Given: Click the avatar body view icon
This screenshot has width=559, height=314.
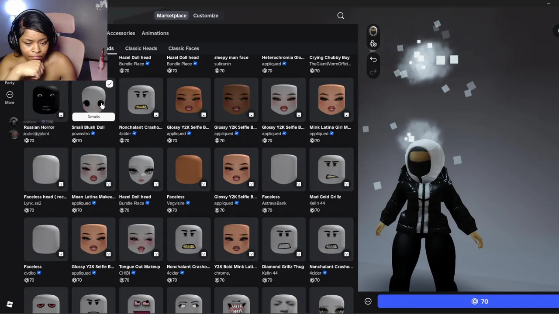Looking at the screenshot, I should (x=373, y=44).
